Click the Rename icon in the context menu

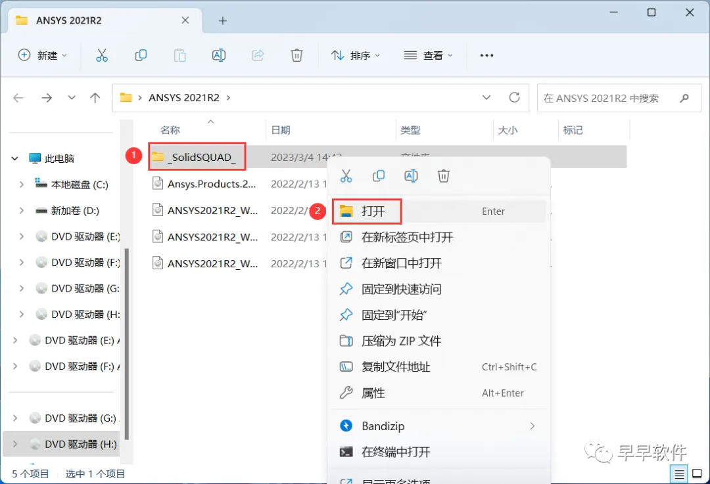[411, 176]
